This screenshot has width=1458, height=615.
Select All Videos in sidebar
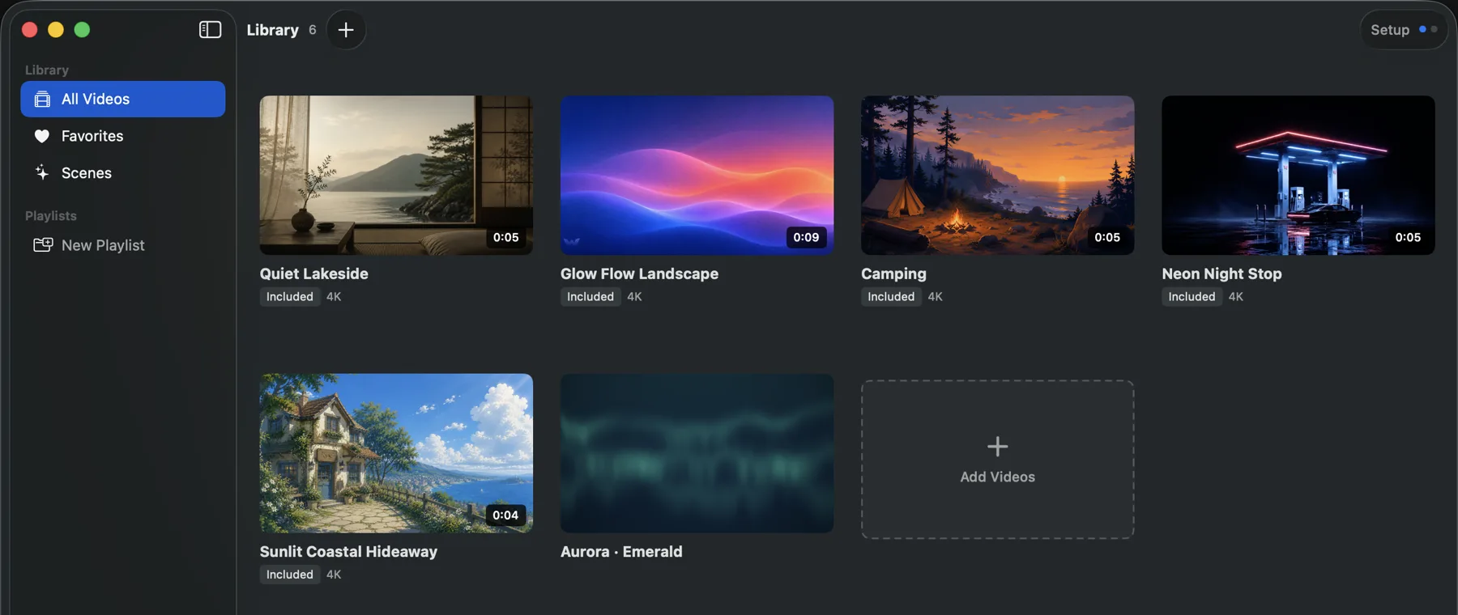coord(123,99)
